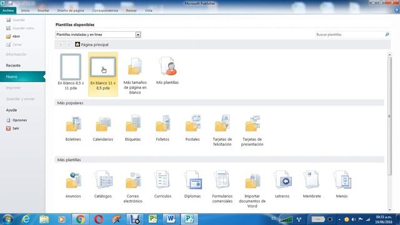The image size is (400, 225).
Task: Open Correo electrónico templates
Action: coord(132,187)
